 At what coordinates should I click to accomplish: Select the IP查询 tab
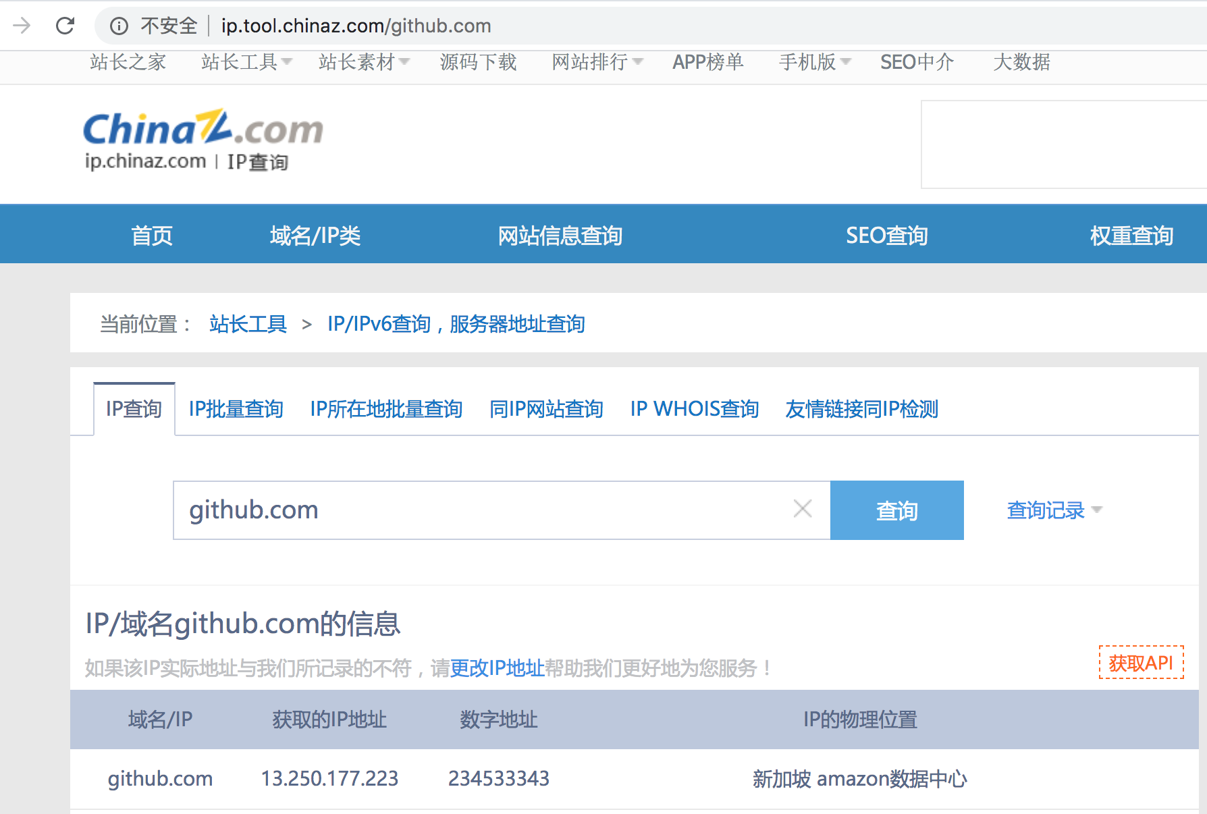click(134, 409)
